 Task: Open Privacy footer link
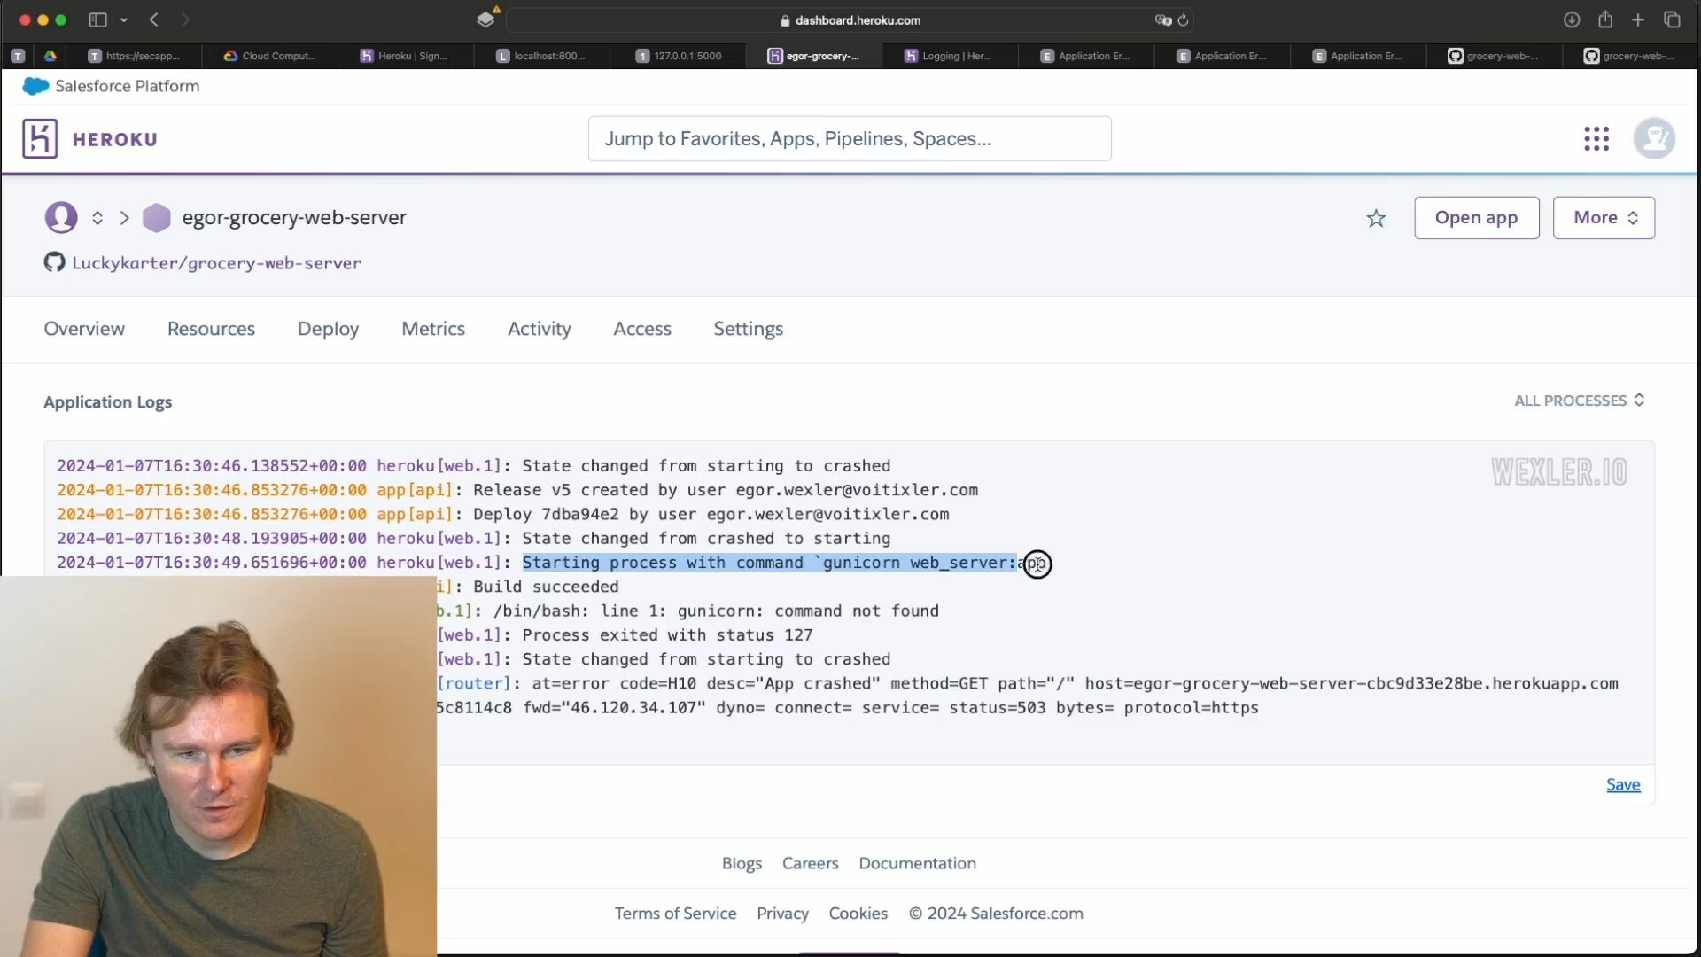(x=782, y=914)
